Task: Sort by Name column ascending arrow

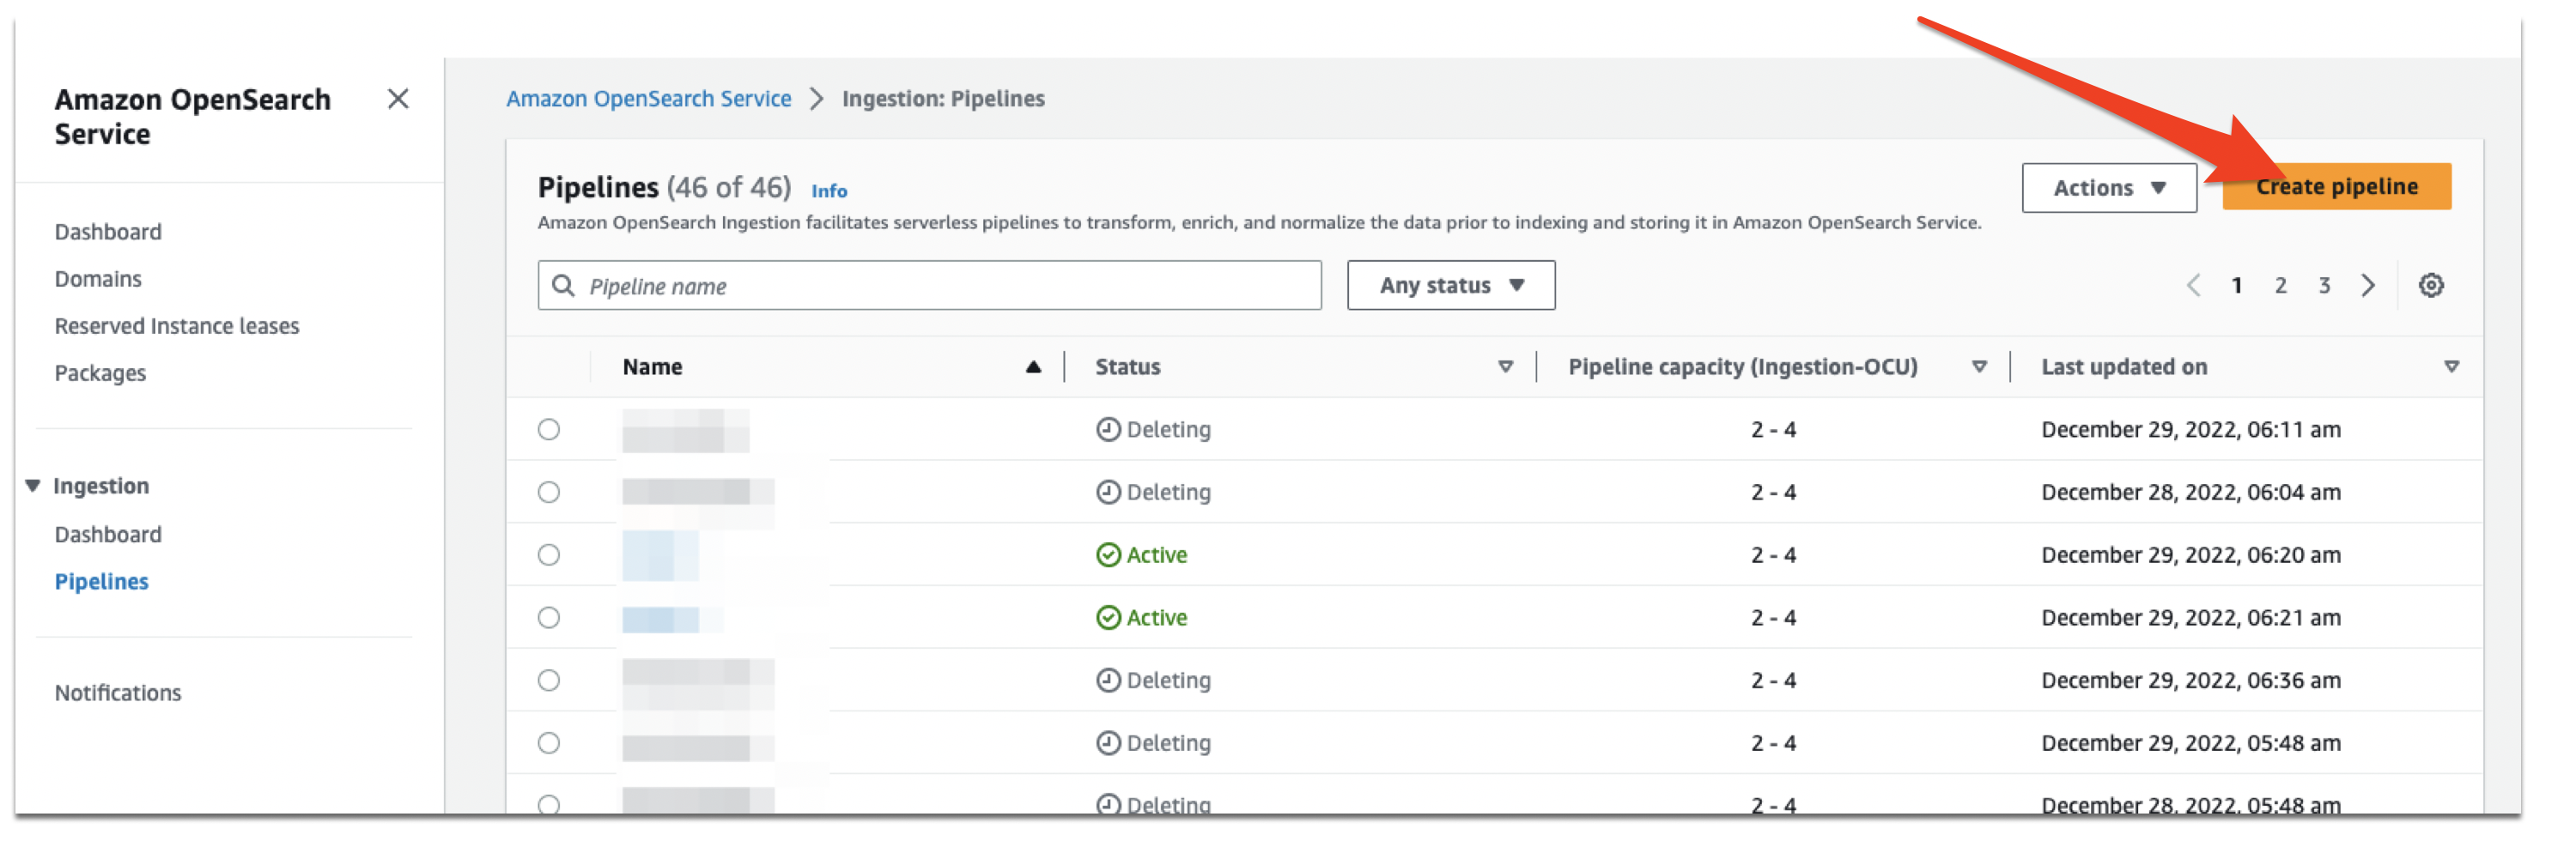Action: coord(1033,366)
